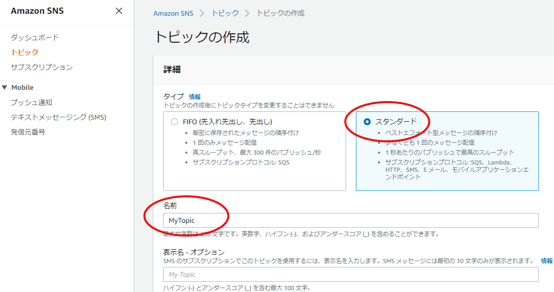Open トピック in the sidebar
This screenshot has width=554, height=292.
tap(25, 52)
